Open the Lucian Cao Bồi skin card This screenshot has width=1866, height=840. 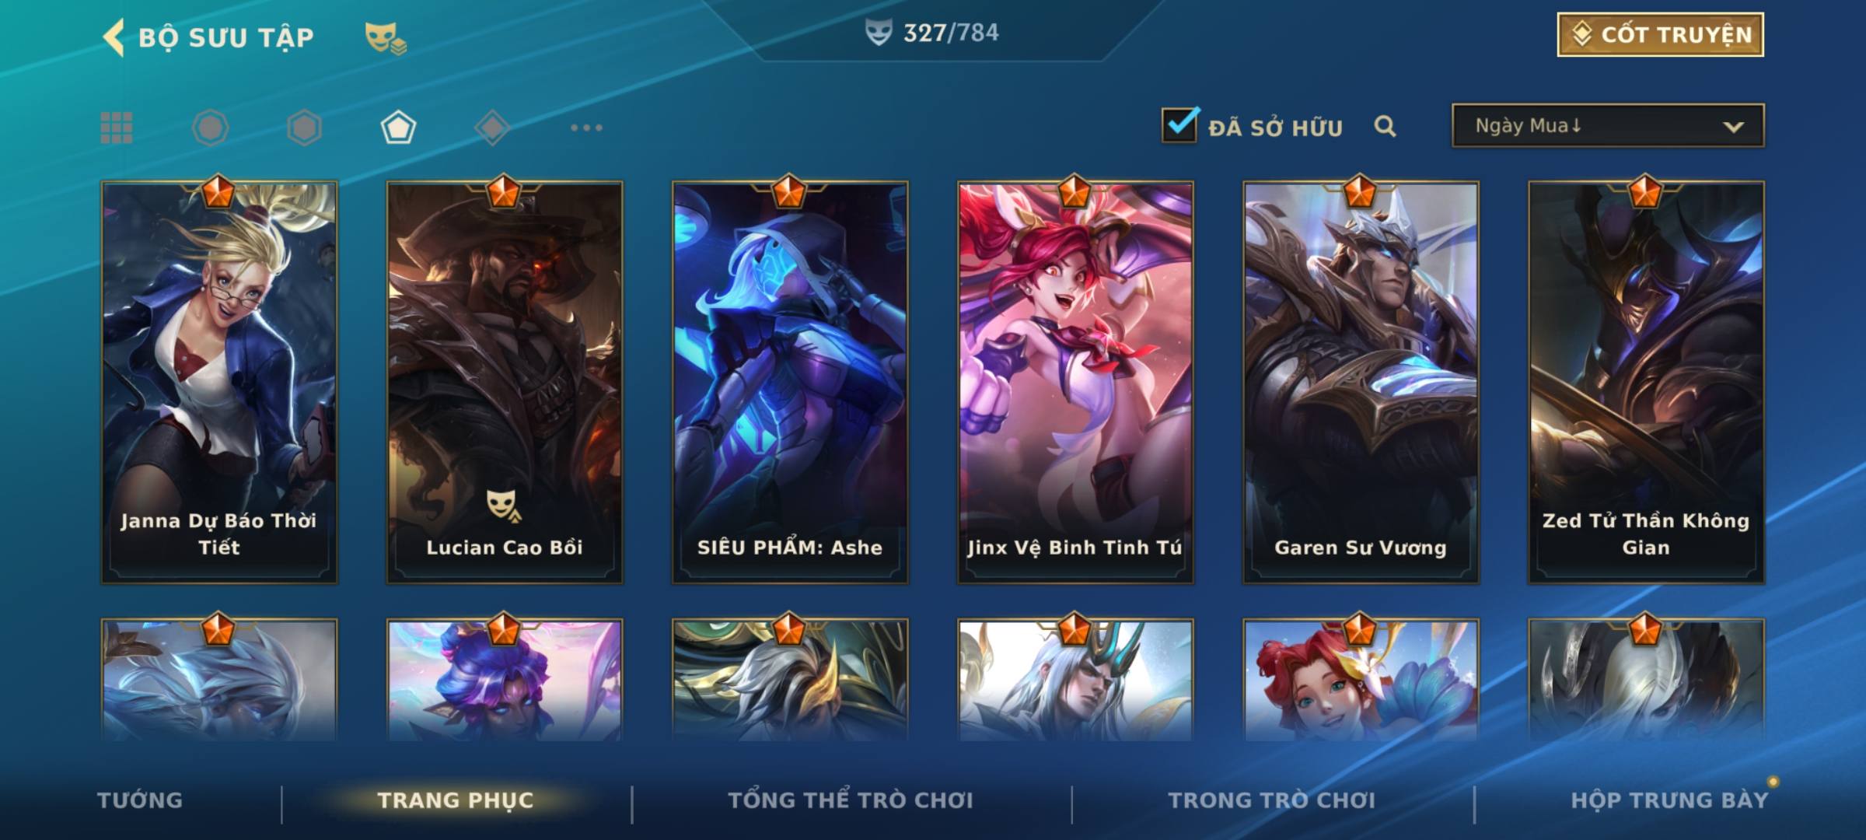tap(505, 381)
